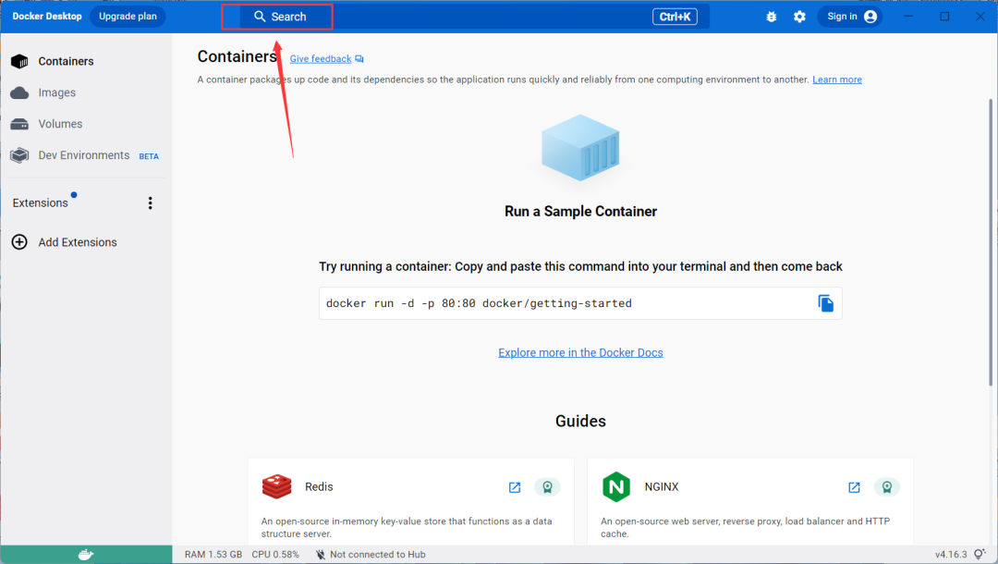Click the Not connected to Hub status
The height and width of the screenshot is (564, 998).
coord(371,555)
